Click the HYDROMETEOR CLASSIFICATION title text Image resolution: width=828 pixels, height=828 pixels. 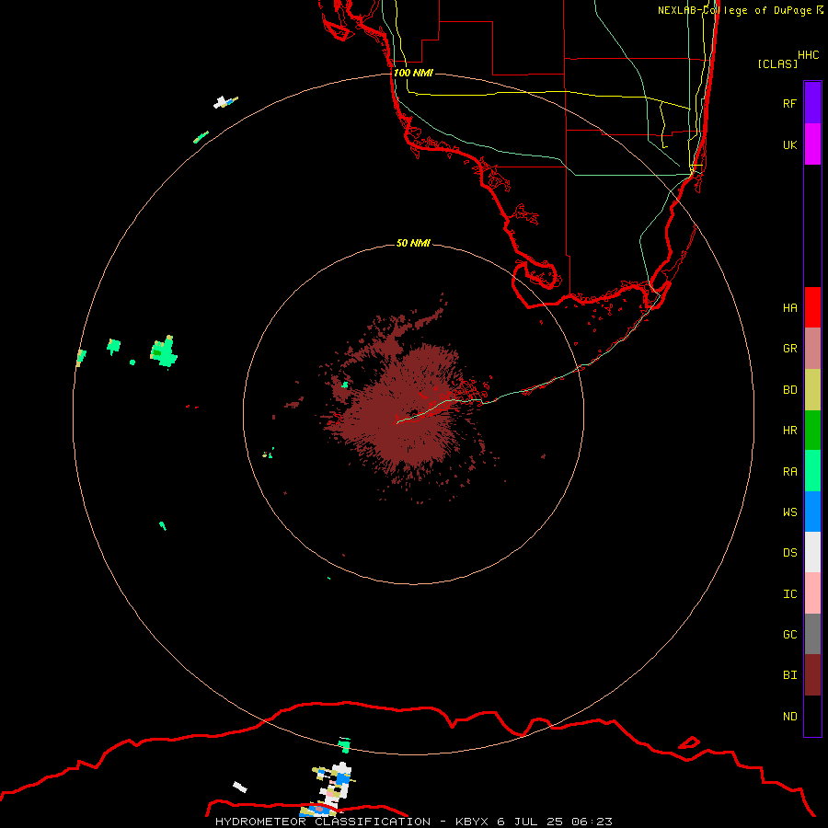[323, 822]
